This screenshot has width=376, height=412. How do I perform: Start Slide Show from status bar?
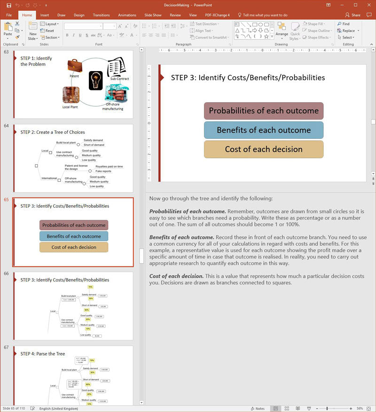click(x=309, y=409)
